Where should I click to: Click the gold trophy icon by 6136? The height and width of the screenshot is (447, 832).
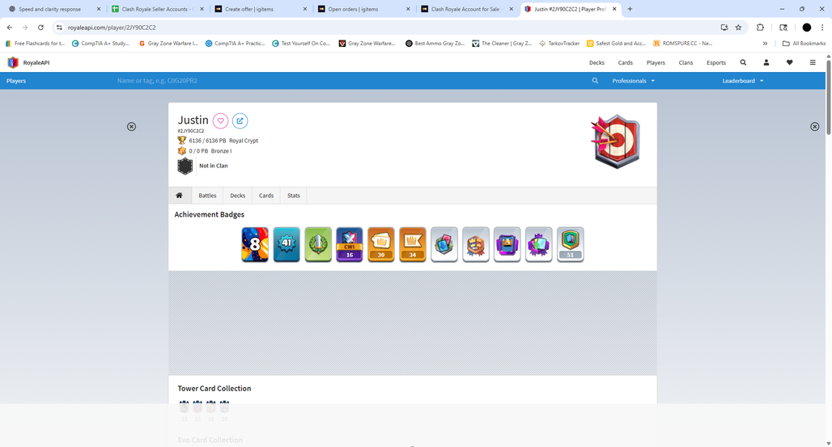pos(182,141)
